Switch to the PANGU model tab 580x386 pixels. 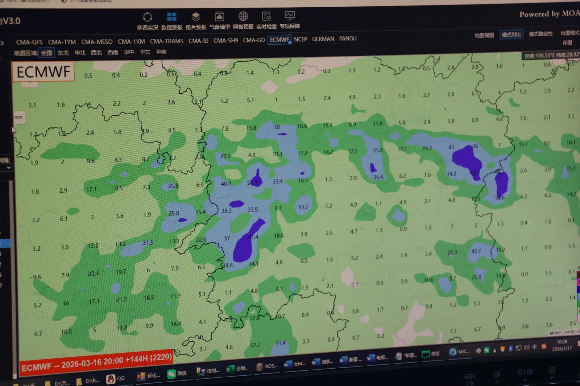pyautogui.click(x=348, y=38)
